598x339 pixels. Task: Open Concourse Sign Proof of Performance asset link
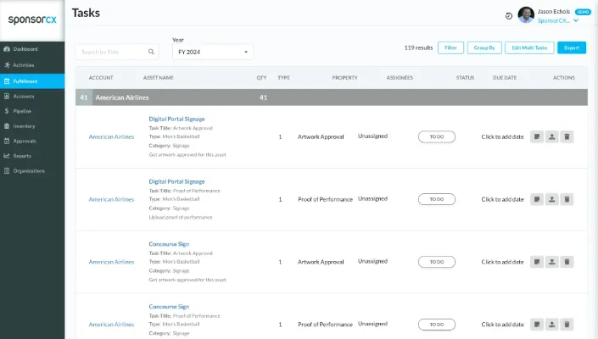point(169,306)
